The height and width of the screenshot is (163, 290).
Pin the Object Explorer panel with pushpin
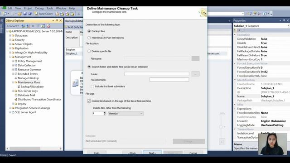pyautogui.click(x=57, y=20)
